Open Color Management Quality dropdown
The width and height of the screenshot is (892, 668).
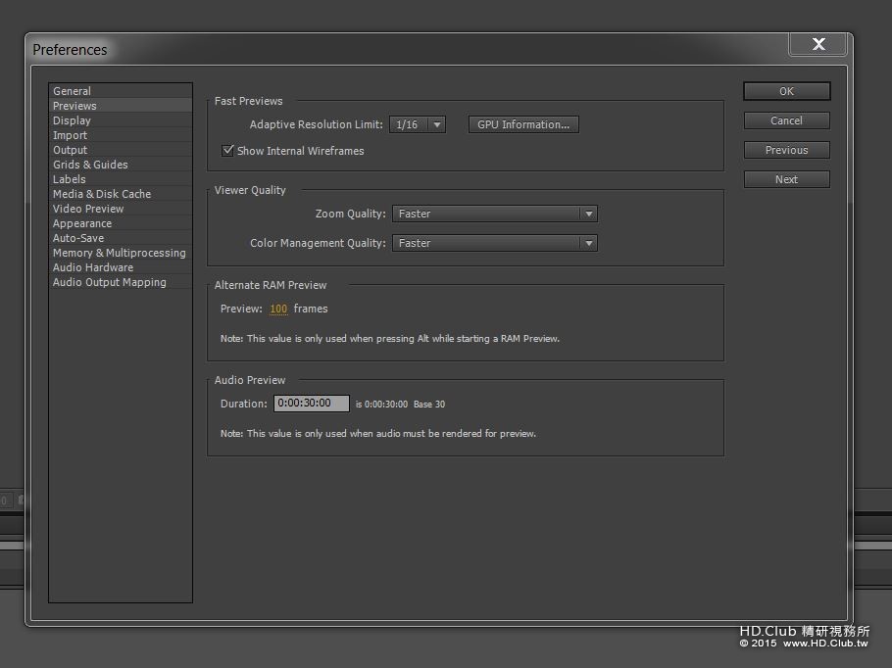pos(494,243)
